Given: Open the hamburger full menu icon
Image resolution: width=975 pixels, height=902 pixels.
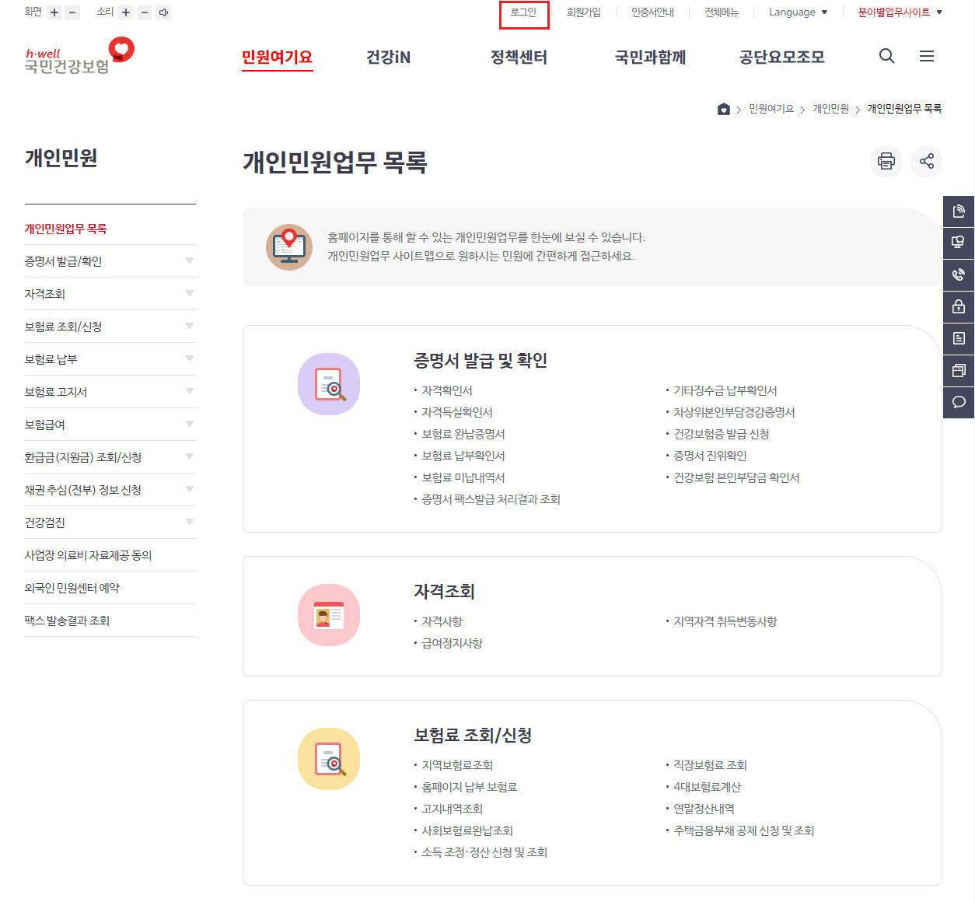Looking at the screenshot, I should 927,56.
